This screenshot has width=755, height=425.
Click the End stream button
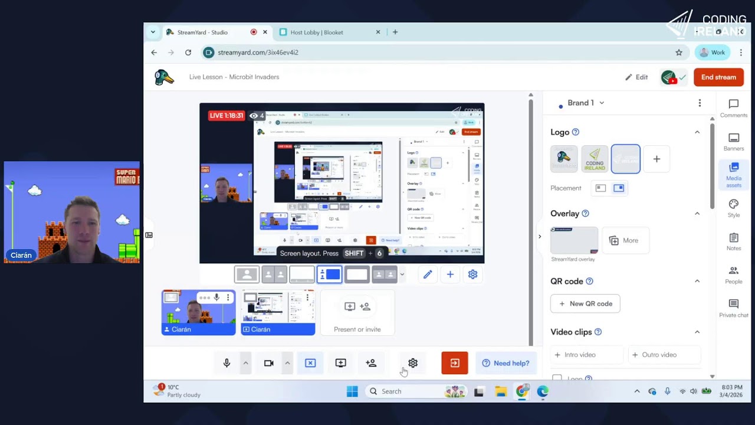pos(718,77)
